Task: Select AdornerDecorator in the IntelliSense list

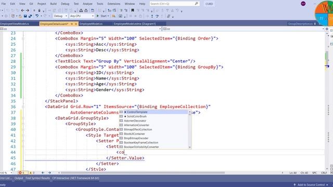Action: pyautogui.click(x=153, y=121)
